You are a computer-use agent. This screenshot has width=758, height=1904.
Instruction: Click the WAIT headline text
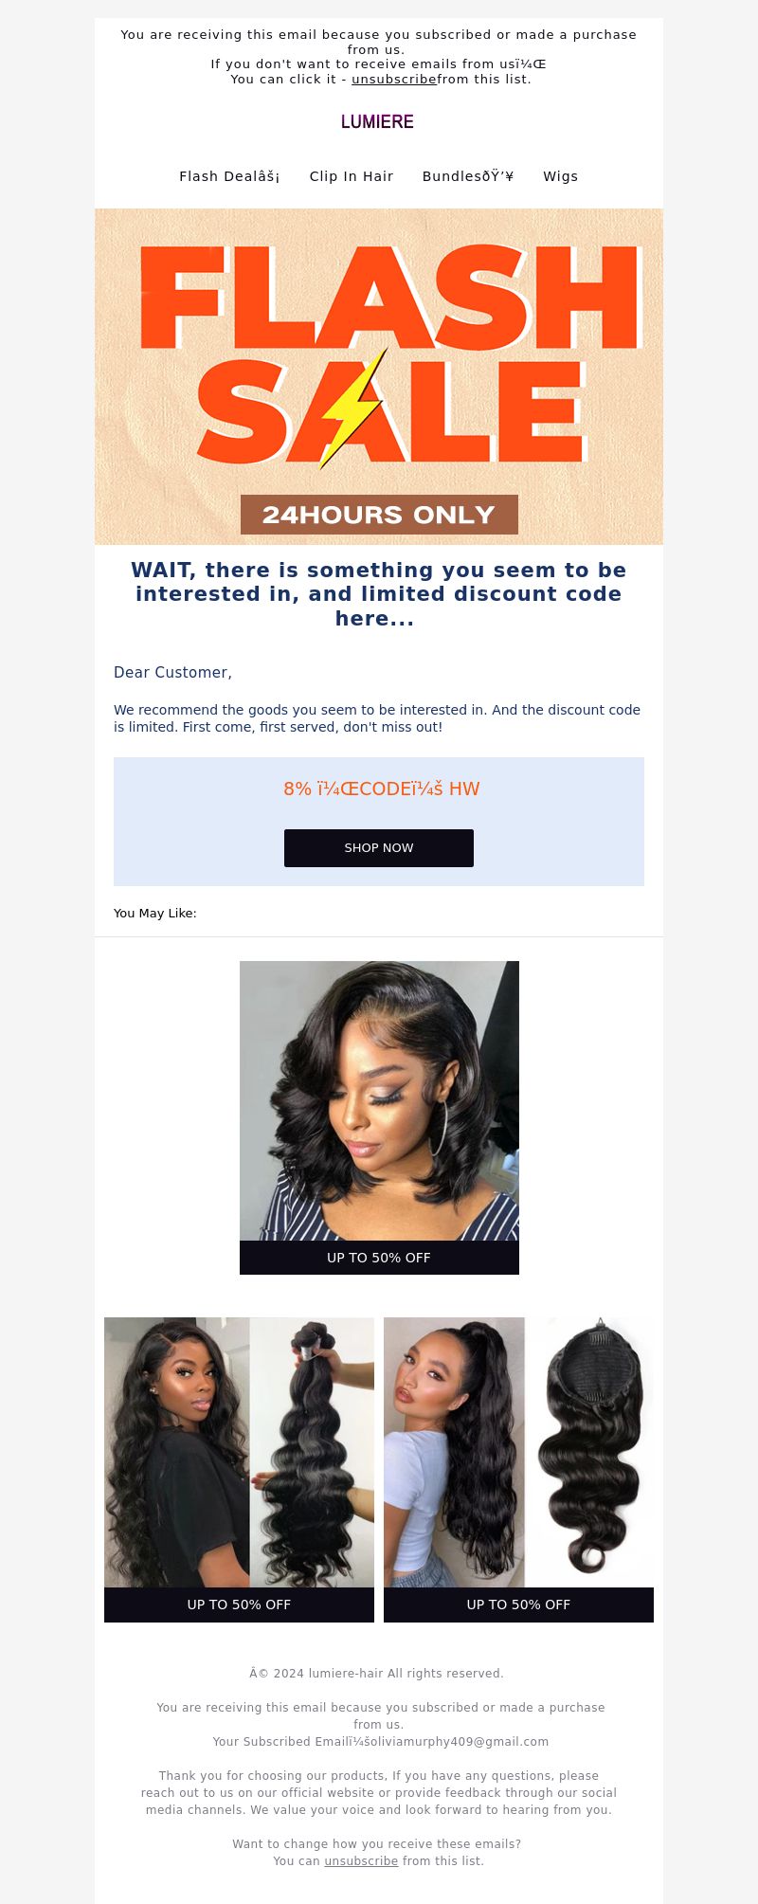[379, 594]
